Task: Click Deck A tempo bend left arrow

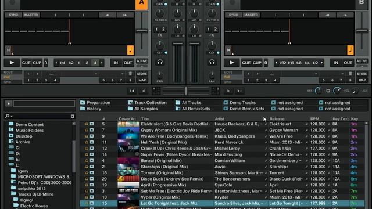Action: coord(108,15)
